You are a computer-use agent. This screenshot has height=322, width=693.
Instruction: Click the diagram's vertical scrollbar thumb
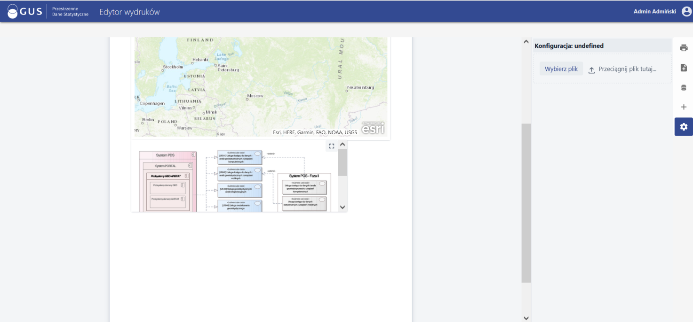pos(343,163)
